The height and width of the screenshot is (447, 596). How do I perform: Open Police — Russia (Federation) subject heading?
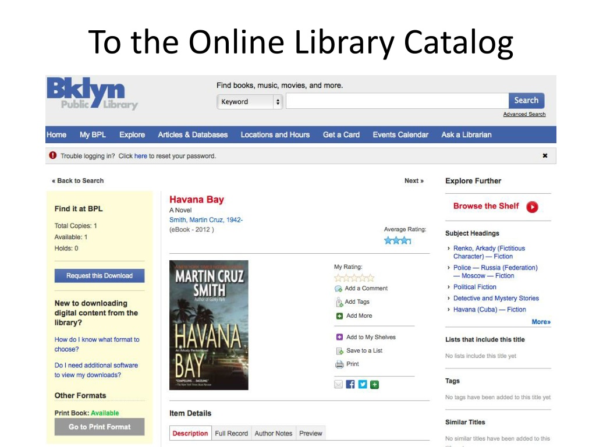495,272
